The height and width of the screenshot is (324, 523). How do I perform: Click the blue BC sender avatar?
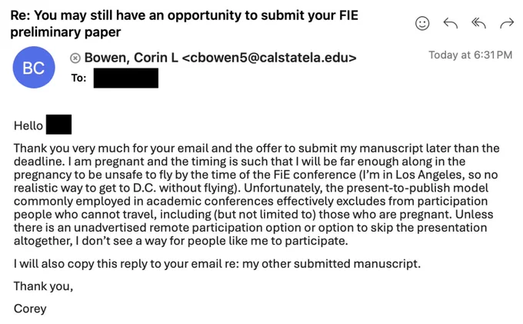tap(34, 68)
